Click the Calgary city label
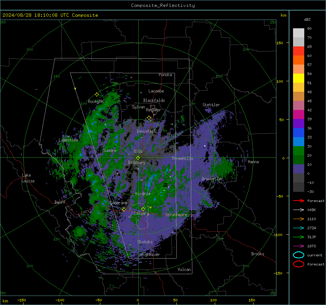 point(141,213)
